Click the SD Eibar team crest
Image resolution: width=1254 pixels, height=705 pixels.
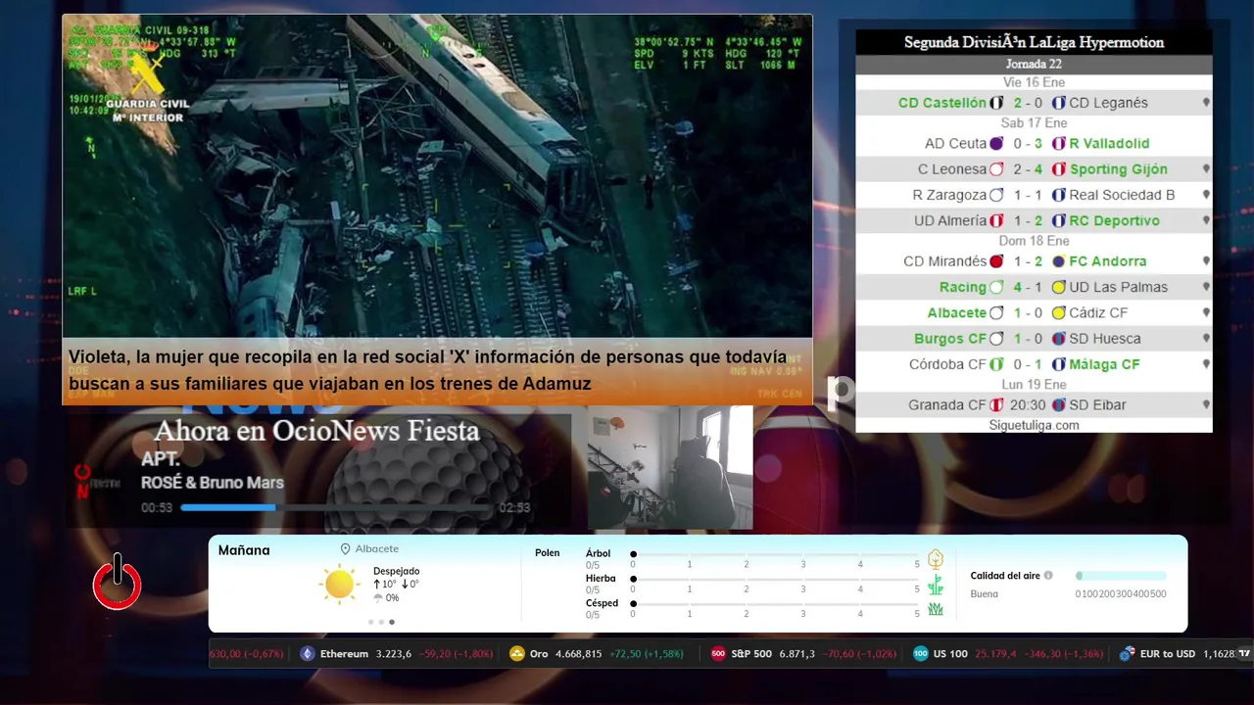click(1059, 405)
